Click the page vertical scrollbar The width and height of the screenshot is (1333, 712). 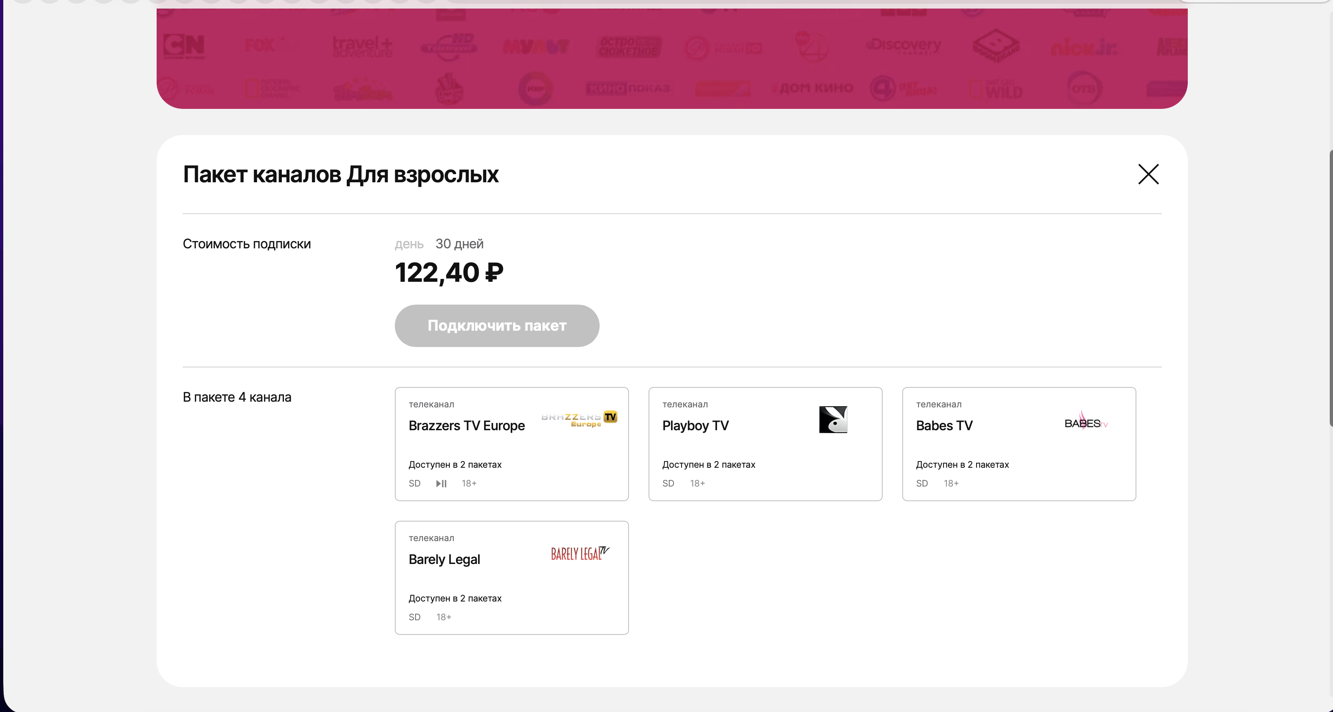point(1331,288)
